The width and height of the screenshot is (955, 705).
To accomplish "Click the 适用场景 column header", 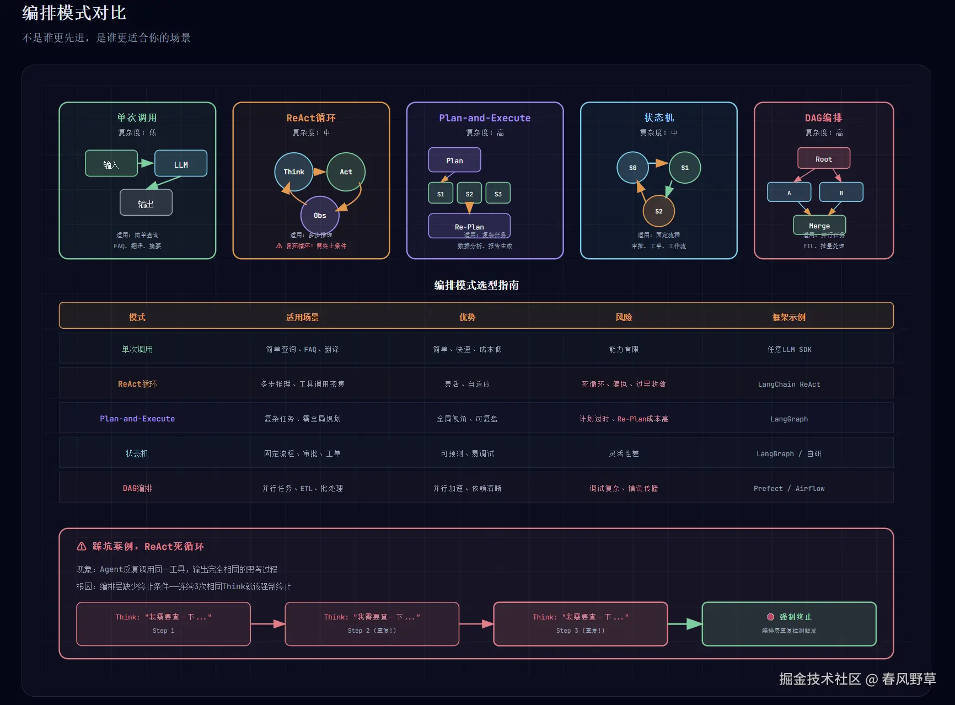I will point(302,317).
